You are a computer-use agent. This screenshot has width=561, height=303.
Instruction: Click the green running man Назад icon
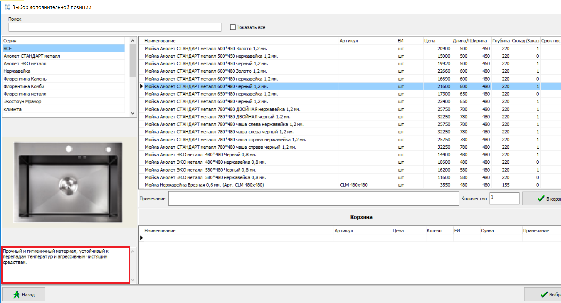pos(16,295)
